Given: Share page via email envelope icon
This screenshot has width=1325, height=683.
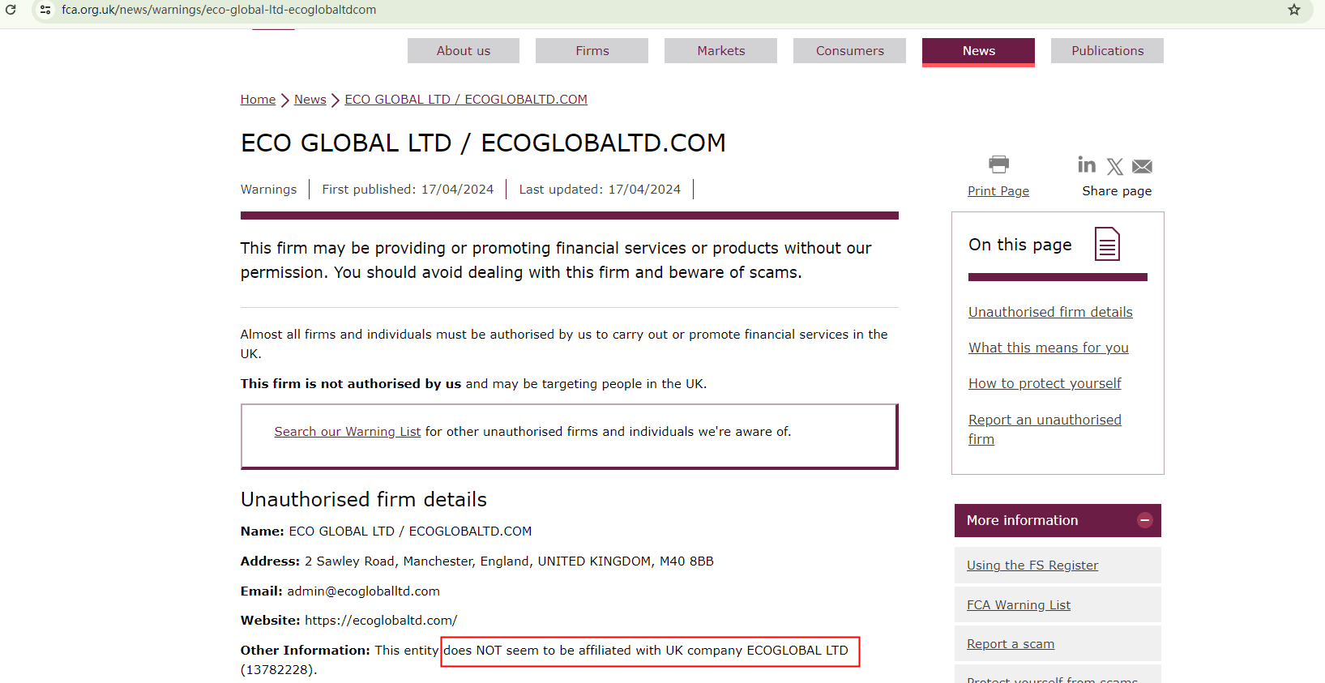Looking at the screenshot, I should pyautogui.click(x=1142, y=166).
